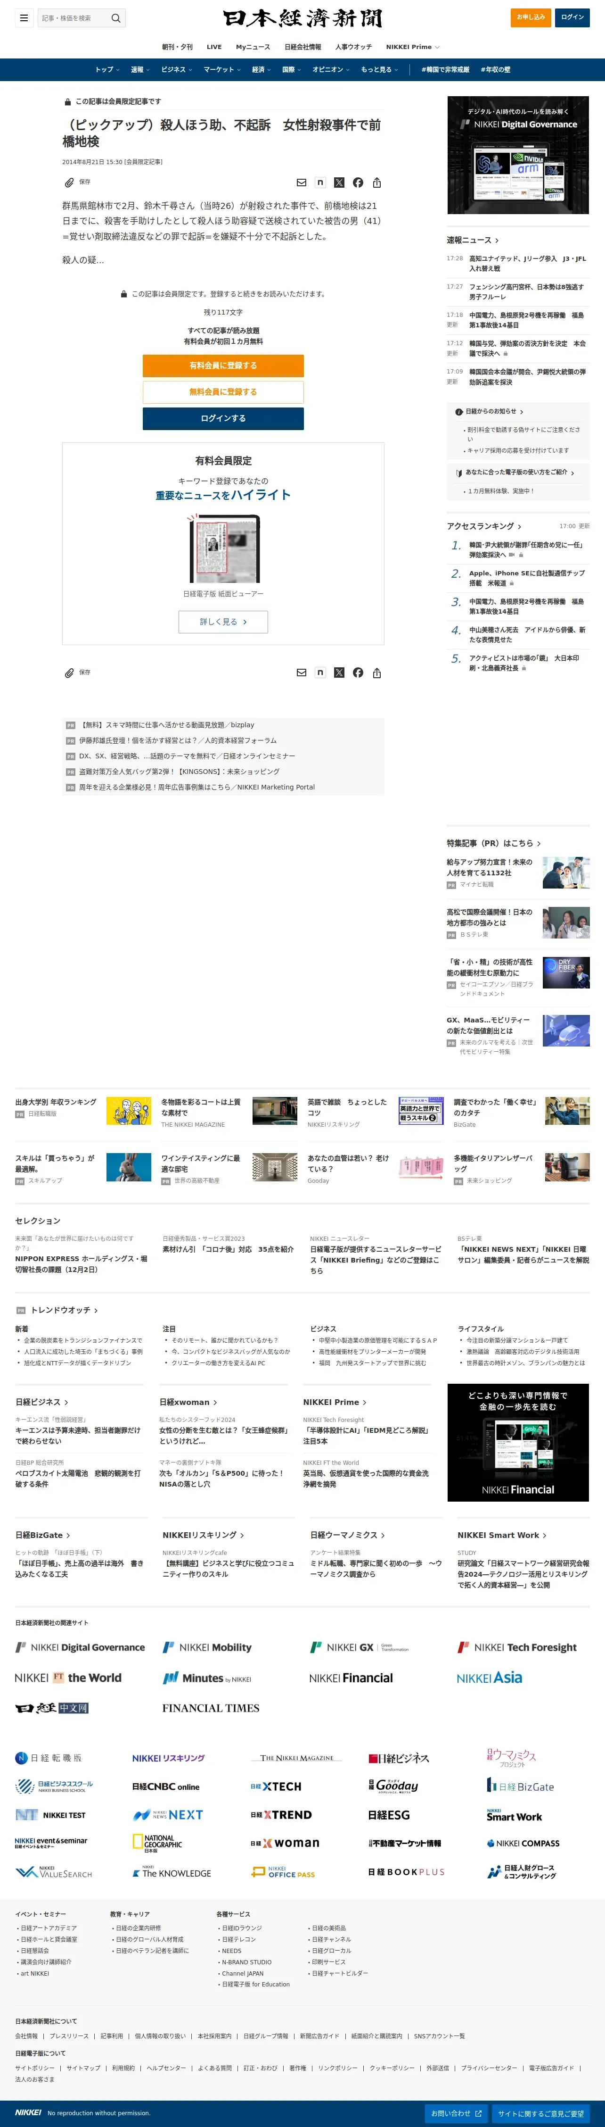
Task: Expand the マーケット dropdown in the blue bar
Action: click(222, 69)
